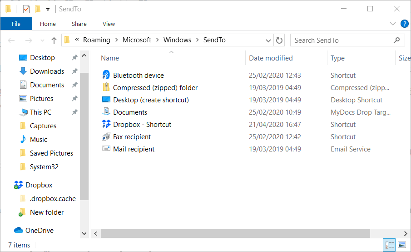Open the File menu
This screenshot has width=411, height=252.
pyautogui.click(x=16, y=24)
